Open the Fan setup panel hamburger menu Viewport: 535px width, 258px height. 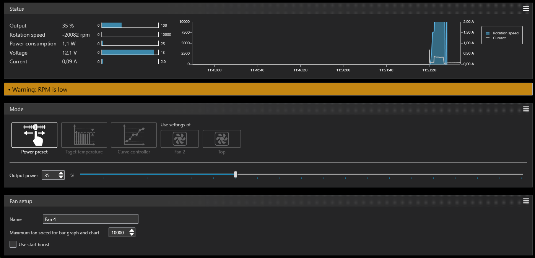pos(526,201)
